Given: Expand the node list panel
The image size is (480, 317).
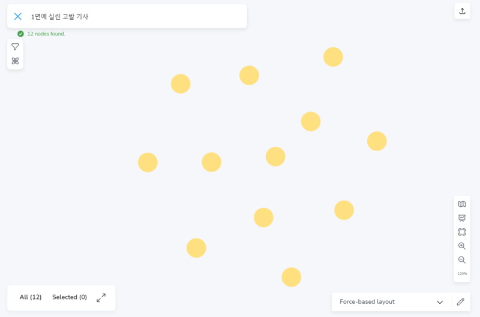Looking at the screenshot, I should click(101, 297).
